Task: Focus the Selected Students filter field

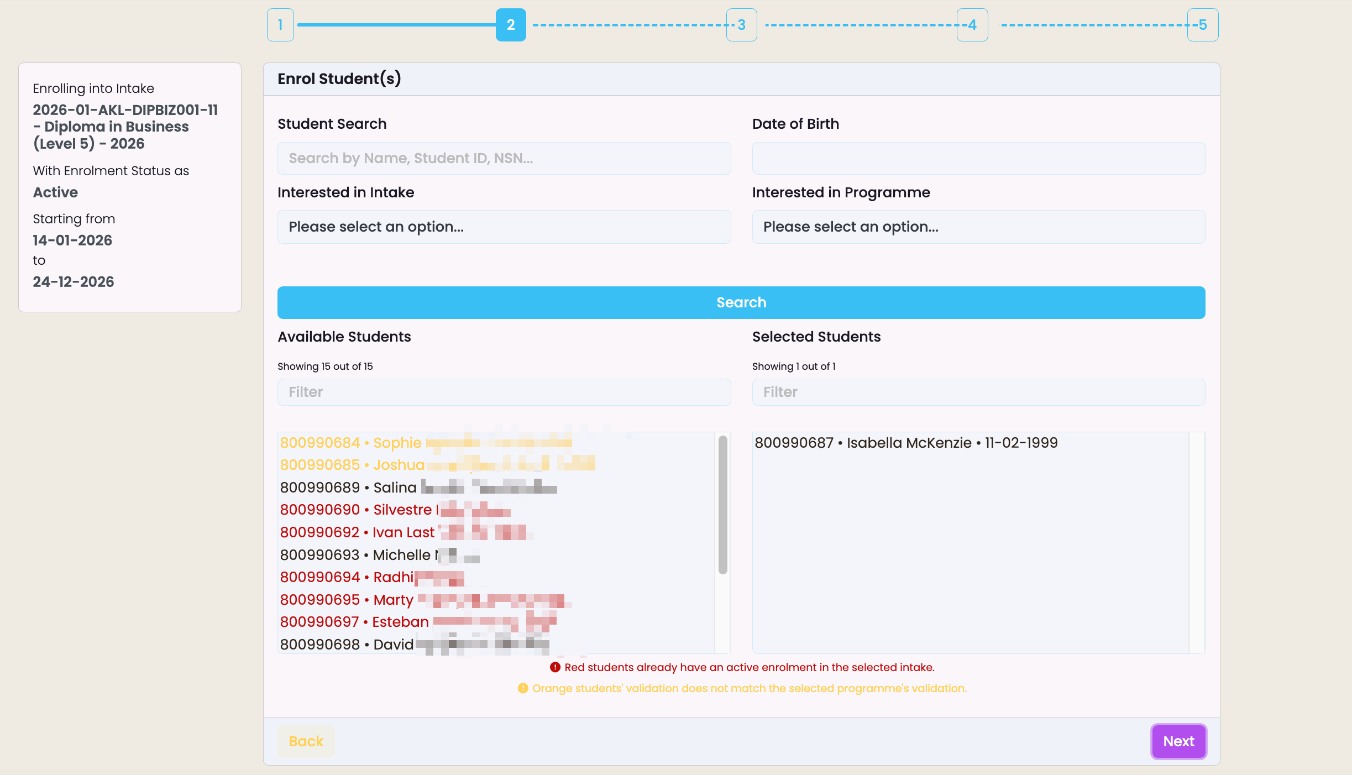Action: (x=978, y=392)
